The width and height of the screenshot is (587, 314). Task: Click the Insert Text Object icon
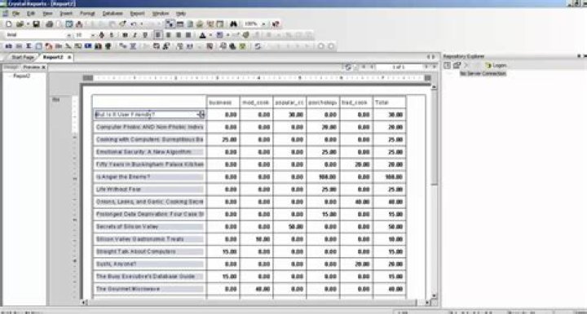pyautogui.click(x=9, y=46)
